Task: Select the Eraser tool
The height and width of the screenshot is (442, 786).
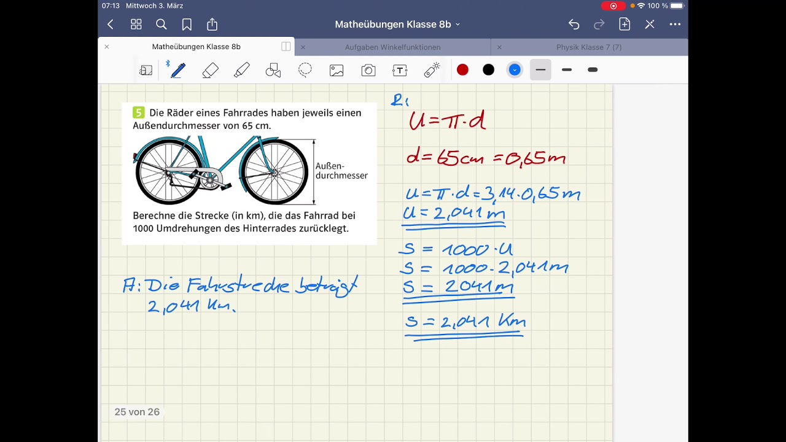Action: pyautogui.click(x=210, y=70)
